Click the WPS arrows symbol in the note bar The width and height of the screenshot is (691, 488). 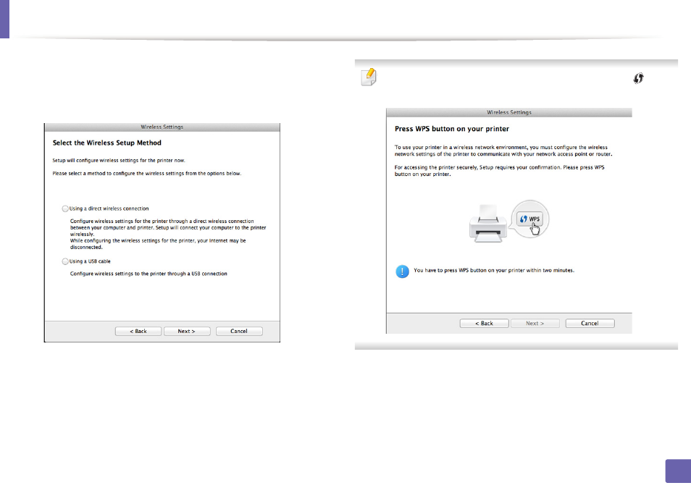638,78
